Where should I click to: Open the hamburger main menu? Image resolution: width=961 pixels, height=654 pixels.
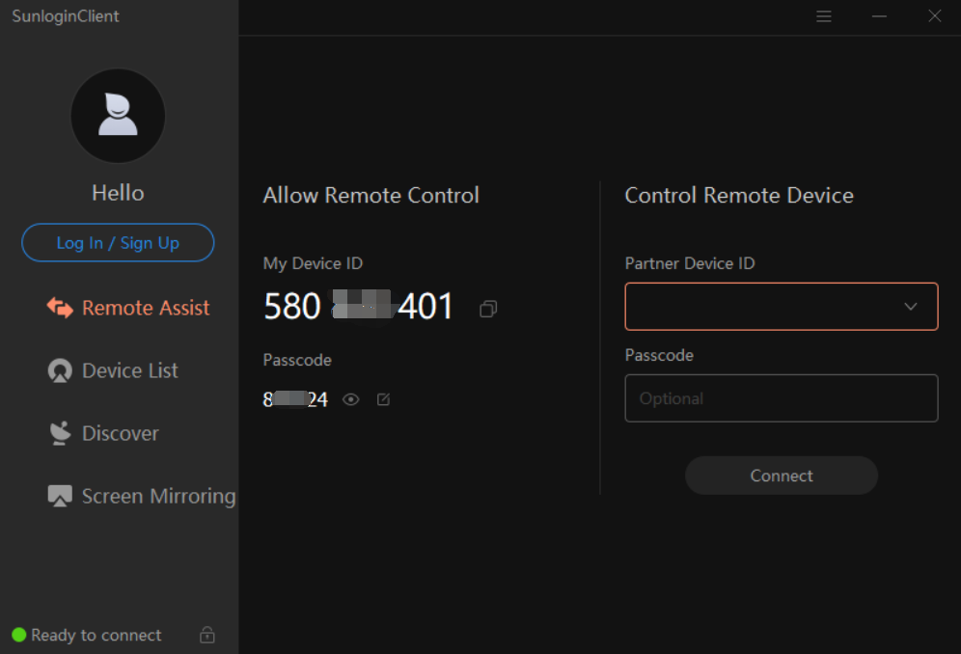823,16
